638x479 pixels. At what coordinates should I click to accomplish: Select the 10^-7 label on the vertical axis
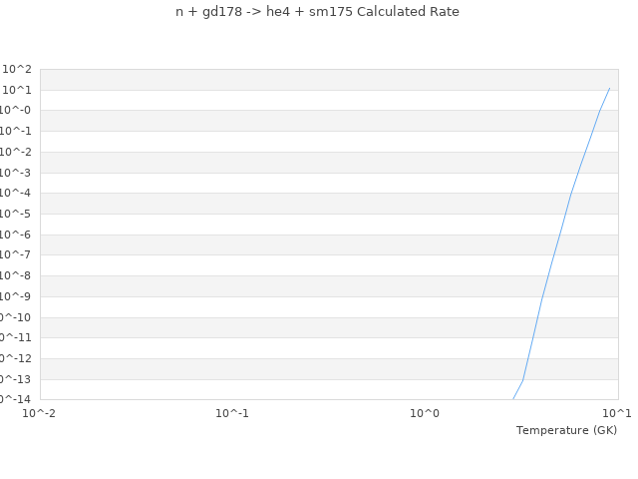tap(15, 255)
